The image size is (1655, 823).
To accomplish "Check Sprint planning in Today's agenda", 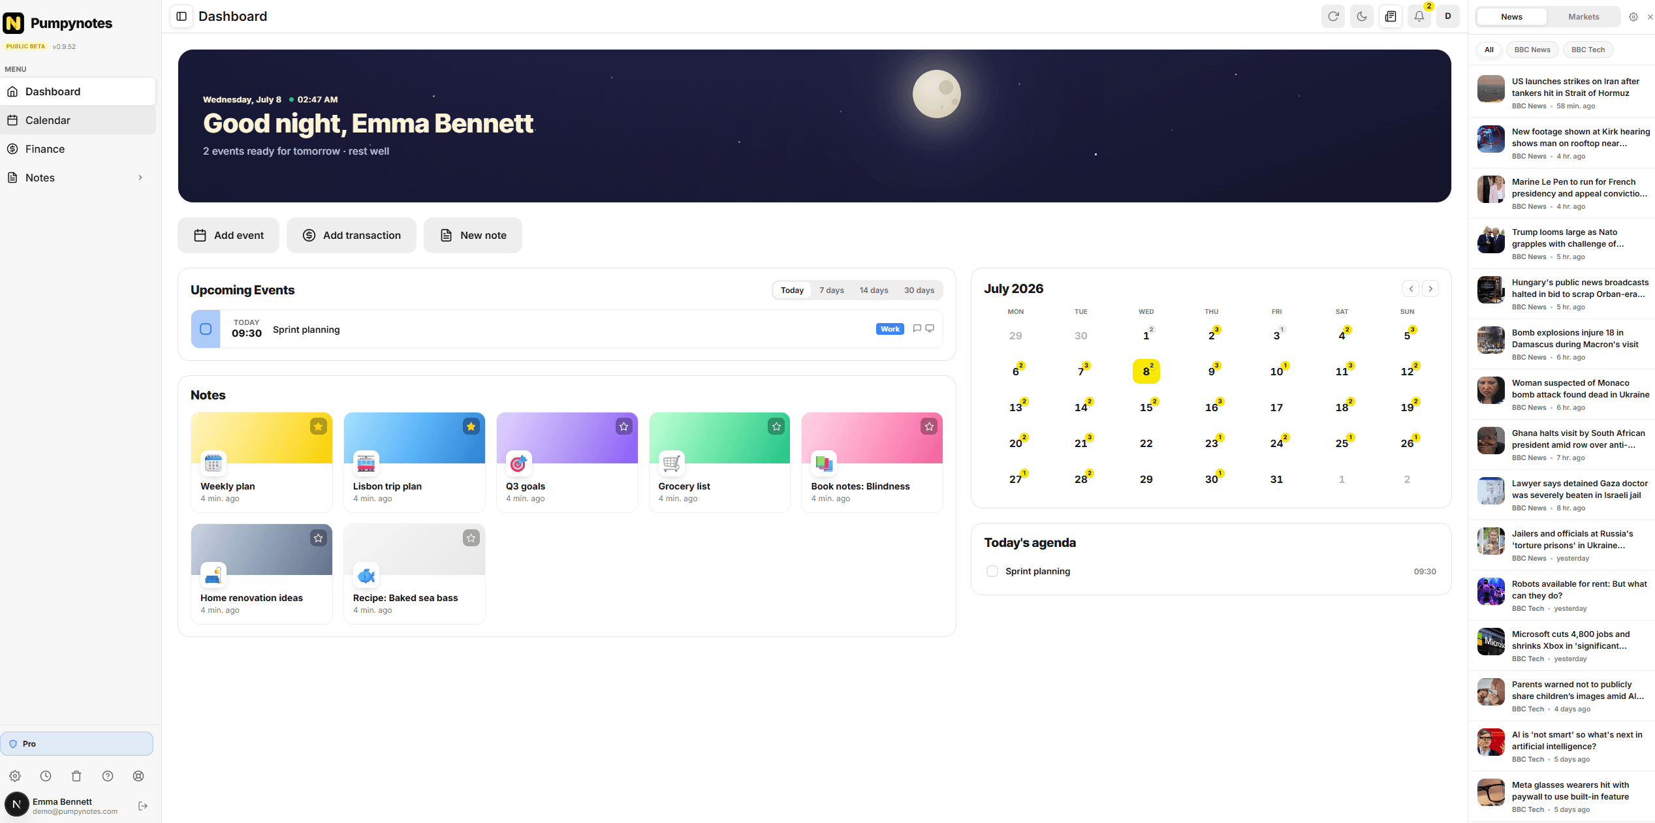I will click(x=992, y=571).
